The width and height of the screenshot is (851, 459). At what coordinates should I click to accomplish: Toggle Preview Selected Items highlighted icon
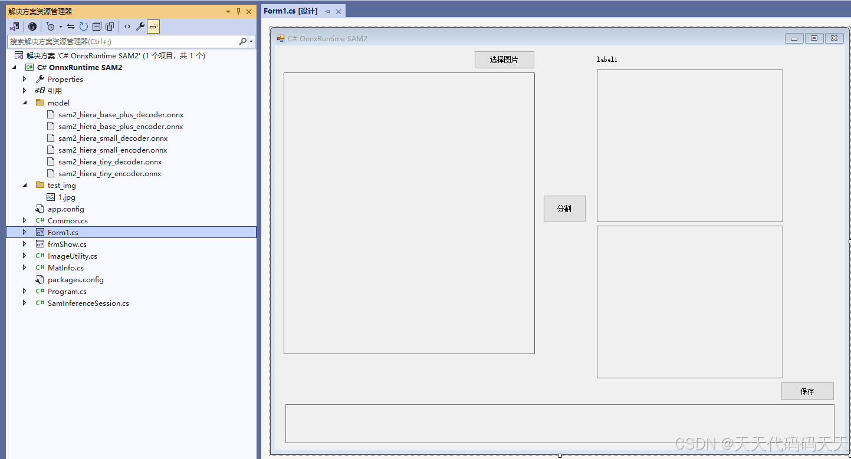pyautogui.click(x=153, y=27)
